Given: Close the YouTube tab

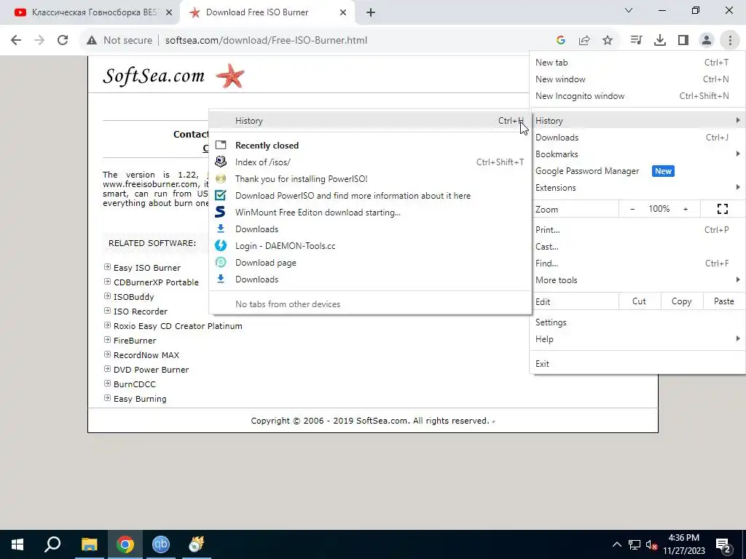Looking at the screenshot, I should coord(169,13).
